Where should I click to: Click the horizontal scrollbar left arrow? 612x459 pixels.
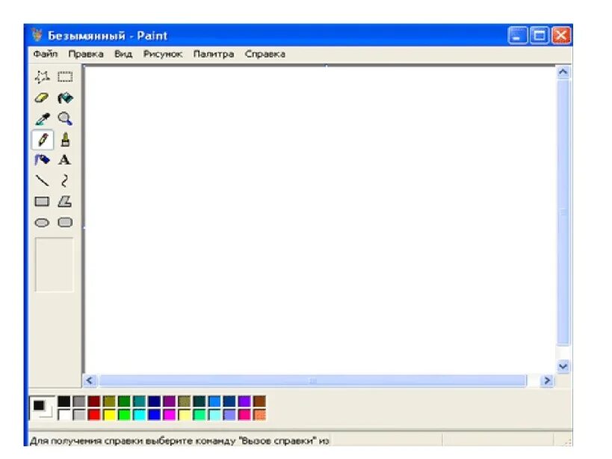[x=90, y=381]
